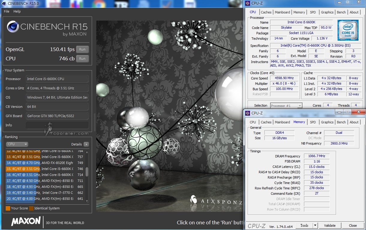Click the Intel Core i5 inside logo

(348, 30)
